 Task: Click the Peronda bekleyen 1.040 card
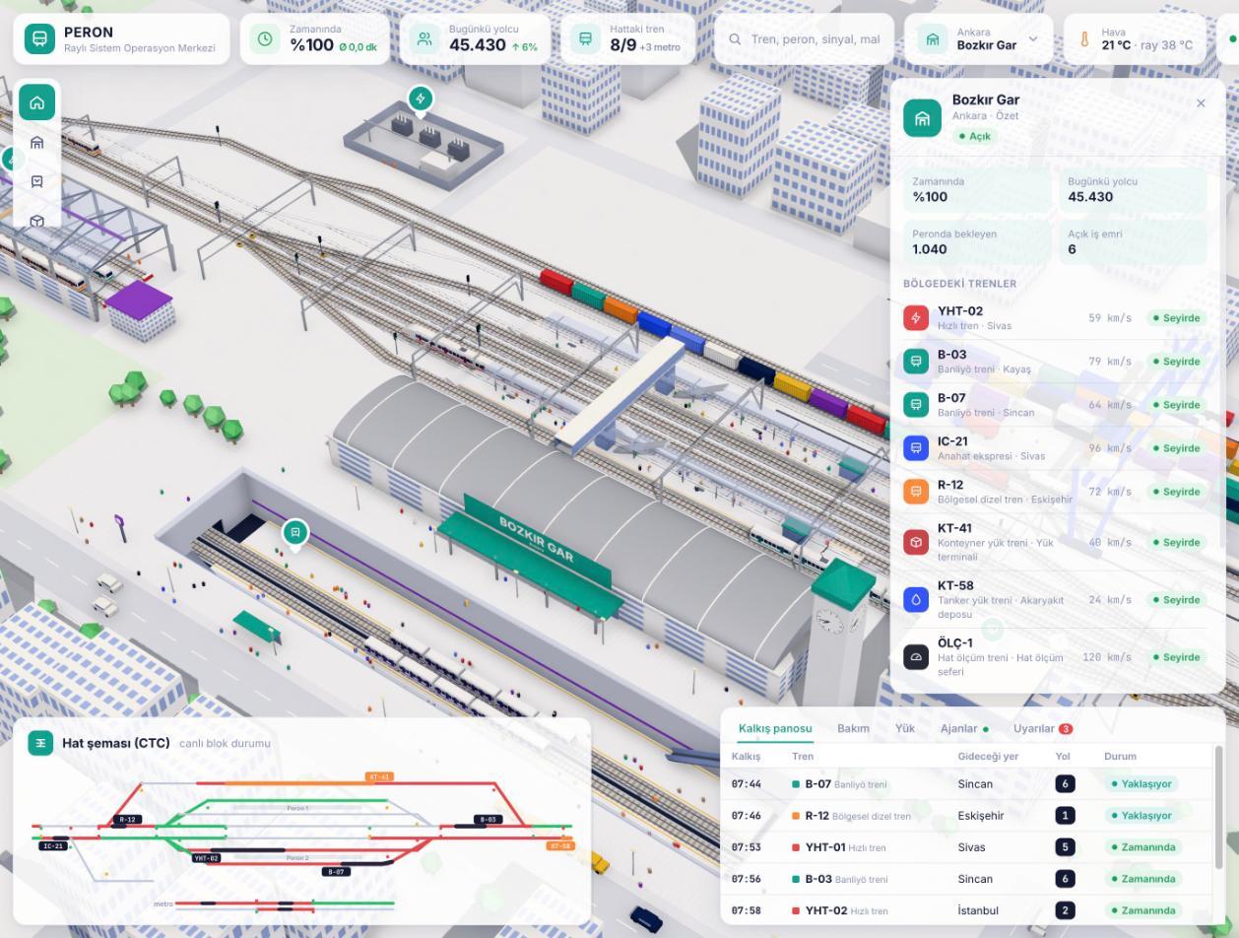pos(976,241)
